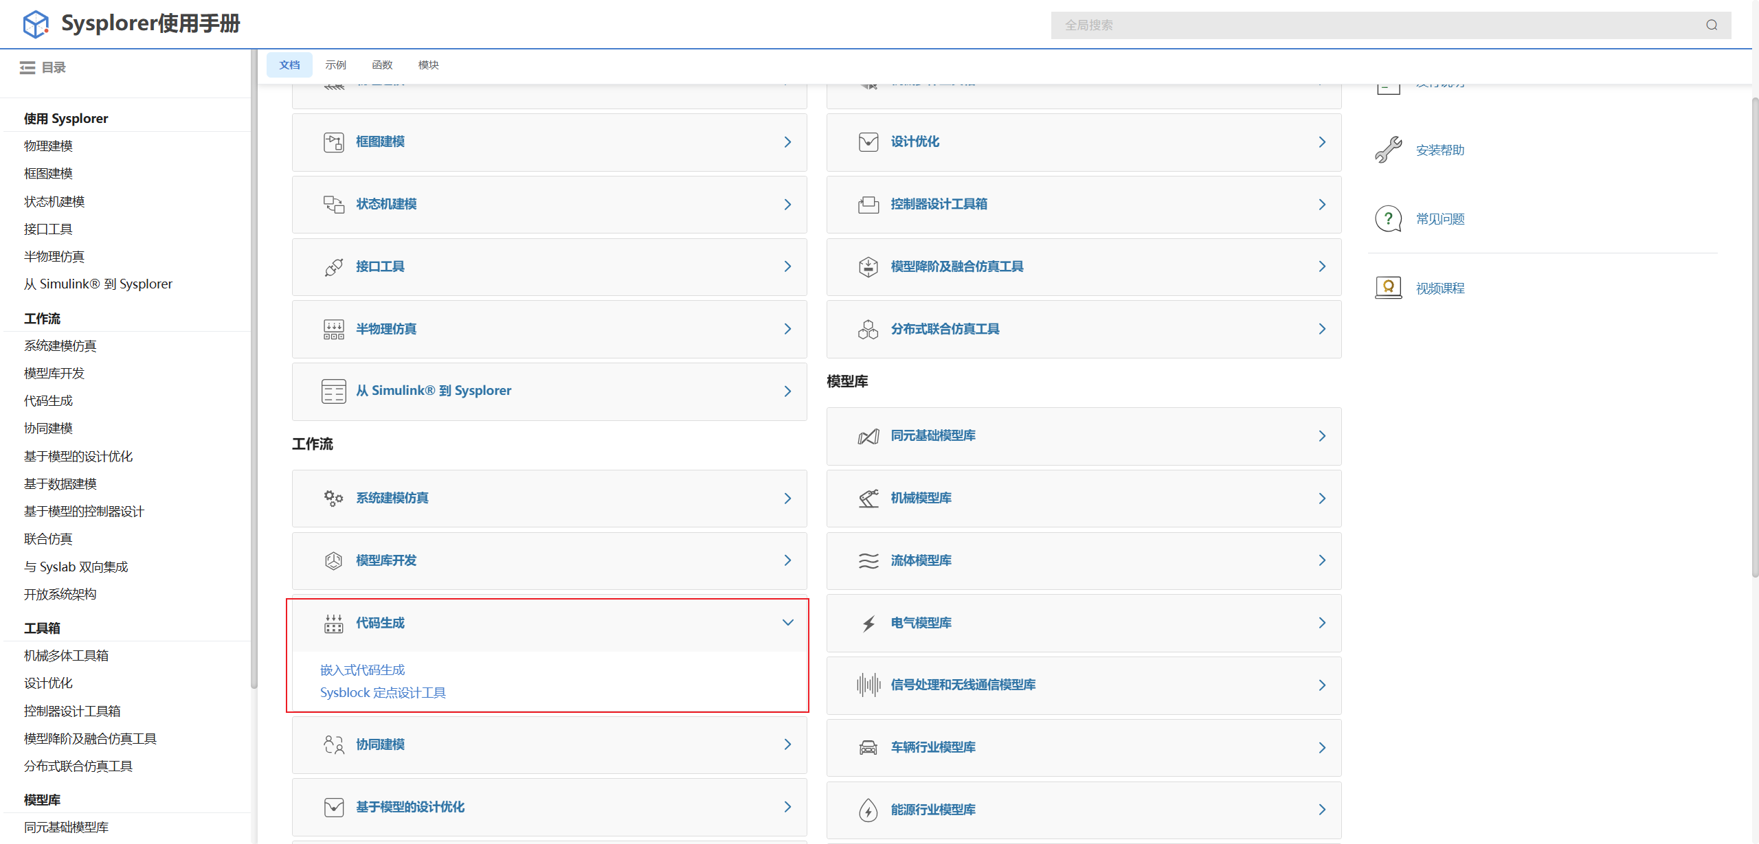Open 物理建模 in the sidebar
1759x844 pixels.
pos(49,146)
